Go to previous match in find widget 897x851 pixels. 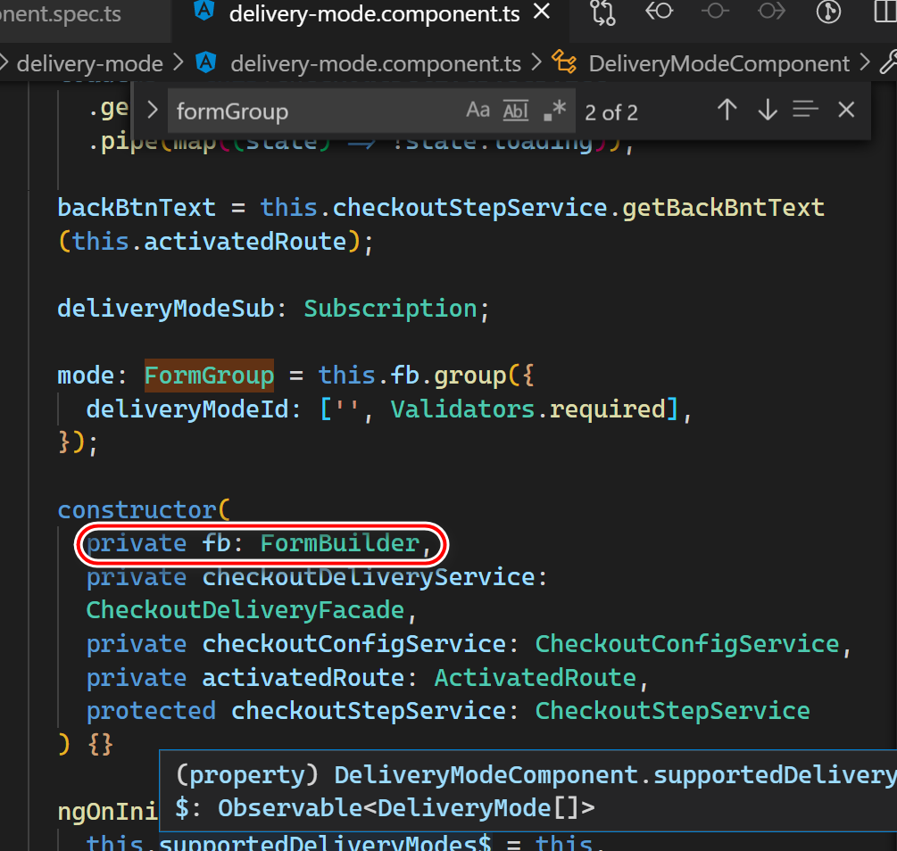727,110
